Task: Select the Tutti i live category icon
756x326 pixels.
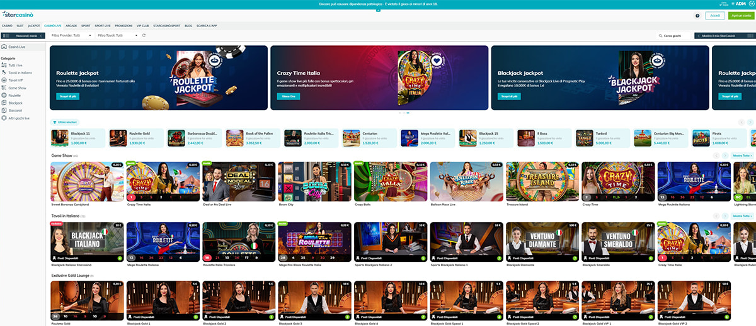Action: click(4, 65)
